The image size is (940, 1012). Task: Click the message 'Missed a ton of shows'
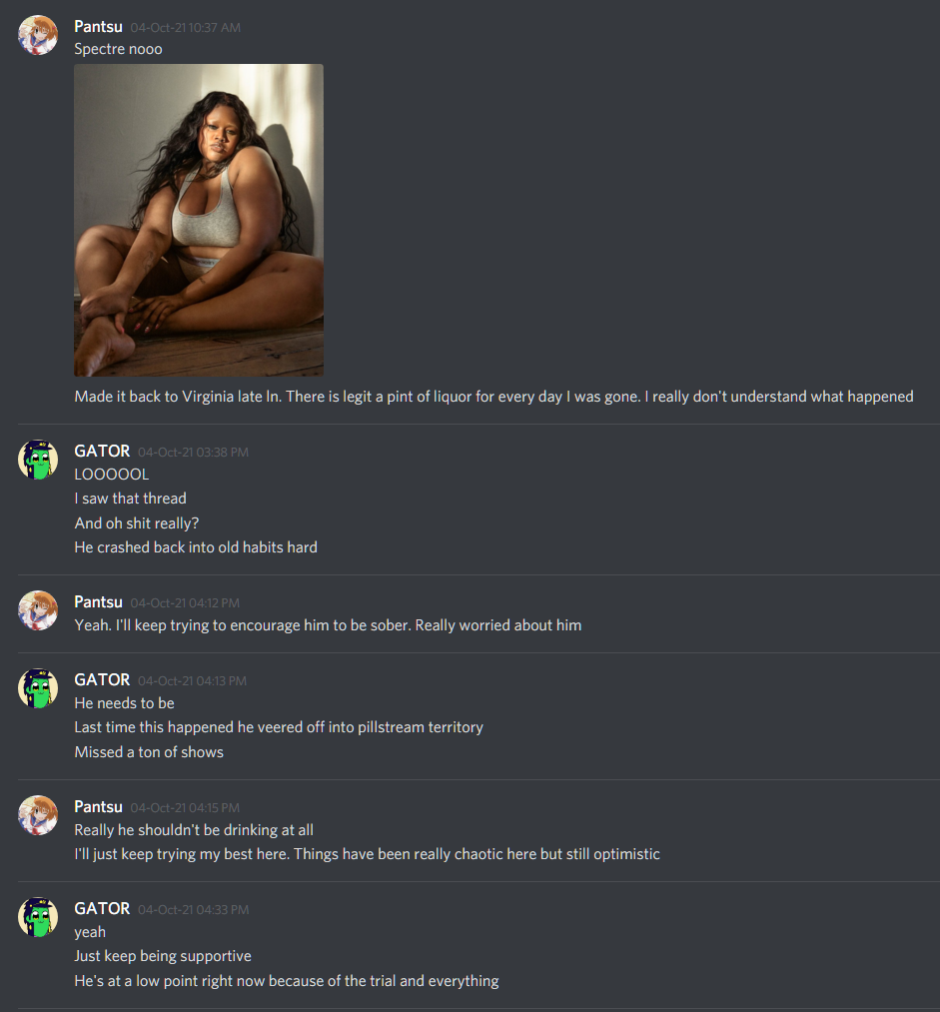[x=149, y=752]
